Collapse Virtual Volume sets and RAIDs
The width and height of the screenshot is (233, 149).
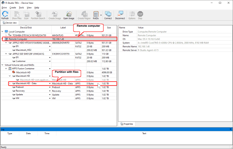click(x=2, y=65)
